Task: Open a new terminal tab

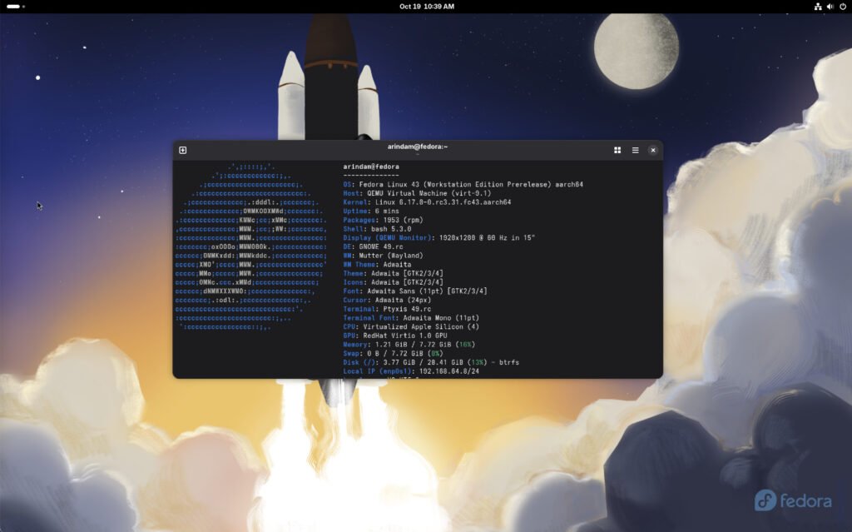Action: [182, 150]
